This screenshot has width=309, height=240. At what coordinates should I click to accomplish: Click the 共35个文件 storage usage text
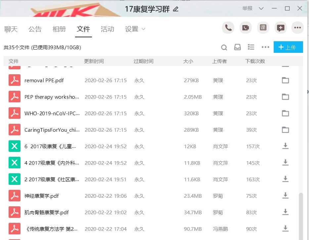(x=42, y=48)
